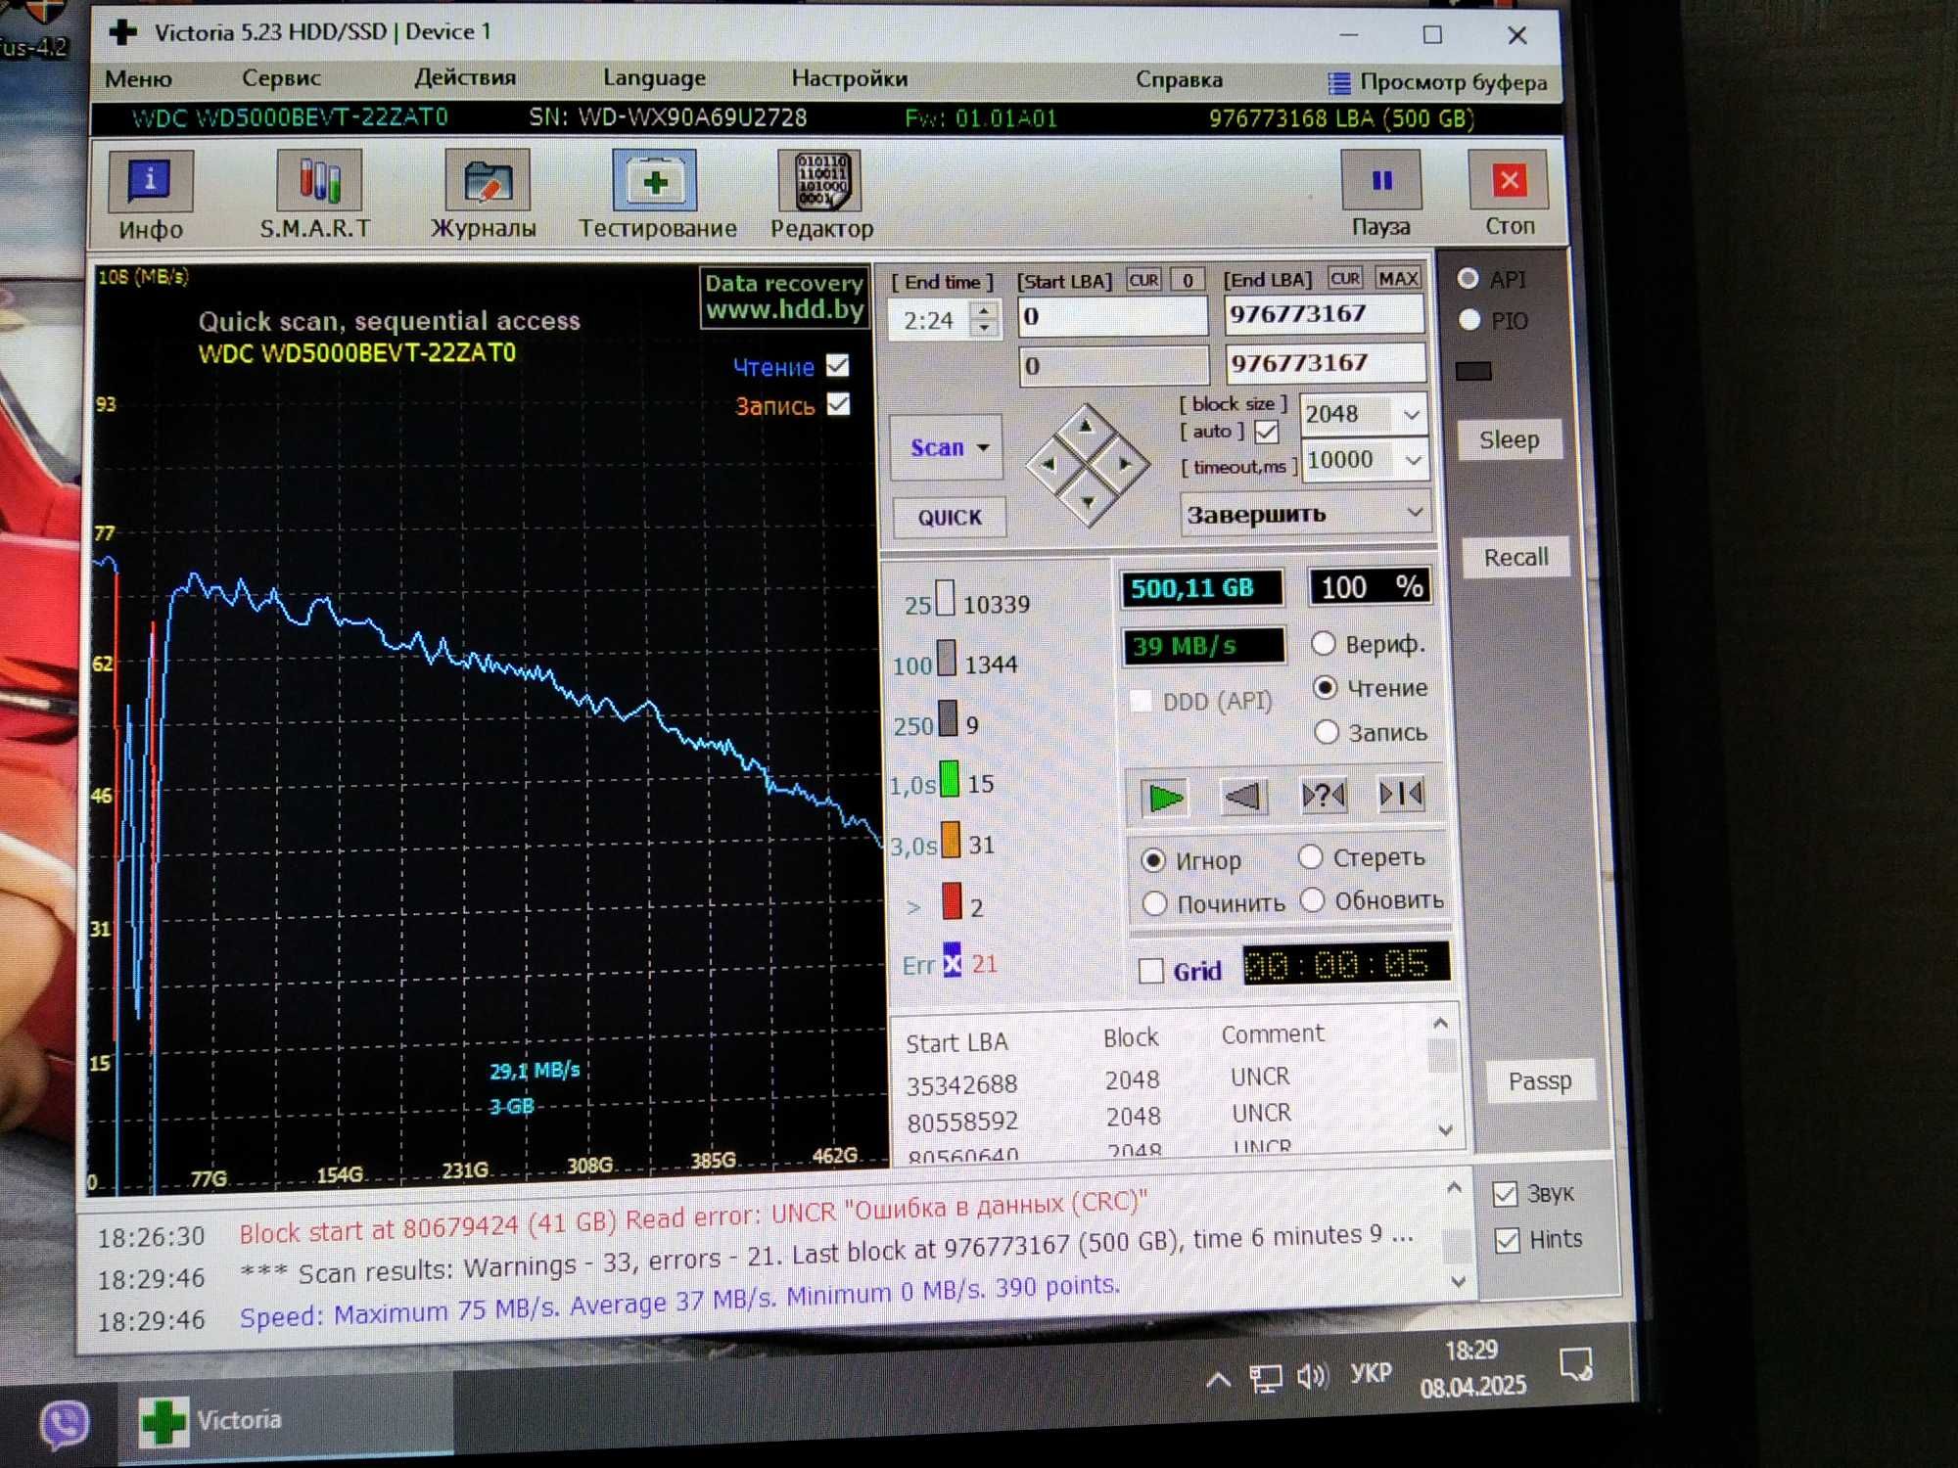Click the MAX button for End LBA
The width and height of the screenshot is (1958, 1468).
(1398, 279)
